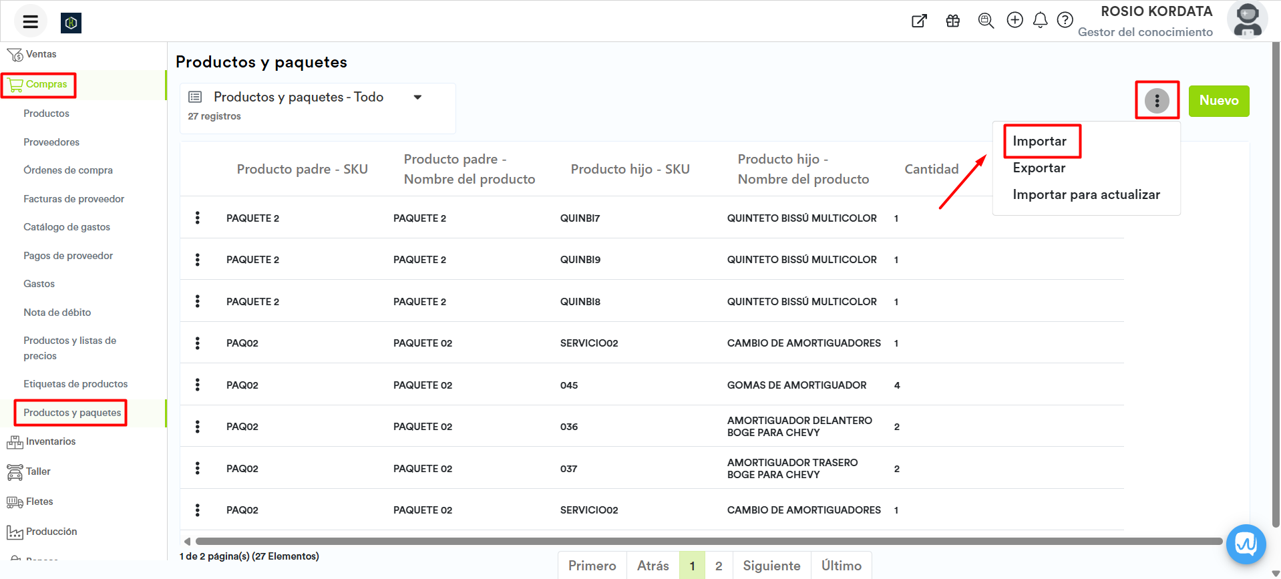
Task: Select Importar from the options menu
Action: pyautogui.click(x=1039, y=141)
